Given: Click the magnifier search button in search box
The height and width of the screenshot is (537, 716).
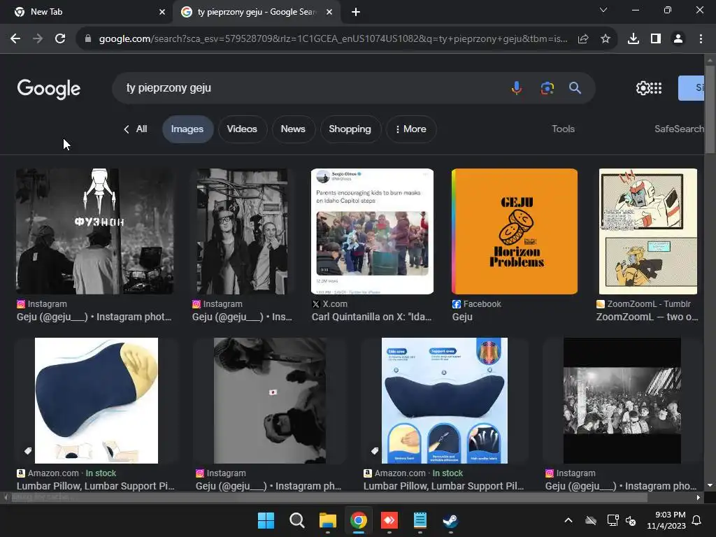Looking at the screenshot, I should (x=575, y=87).
